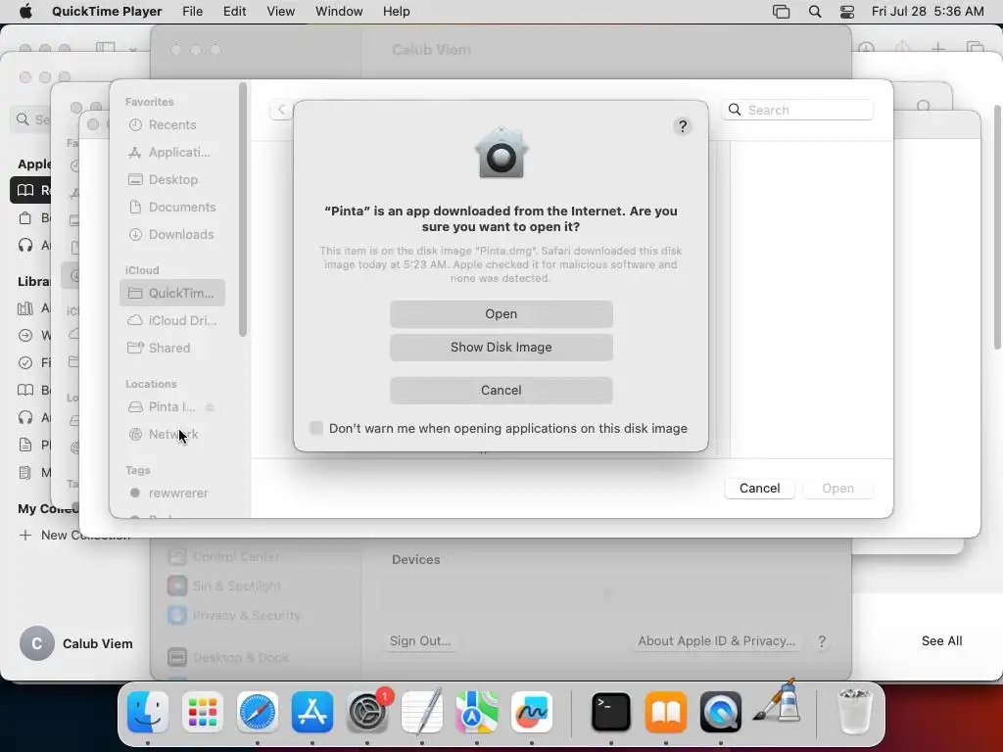Open Control Center in menu bar
The height and width of the screenshot is (752, 1003).
point(847,12)
